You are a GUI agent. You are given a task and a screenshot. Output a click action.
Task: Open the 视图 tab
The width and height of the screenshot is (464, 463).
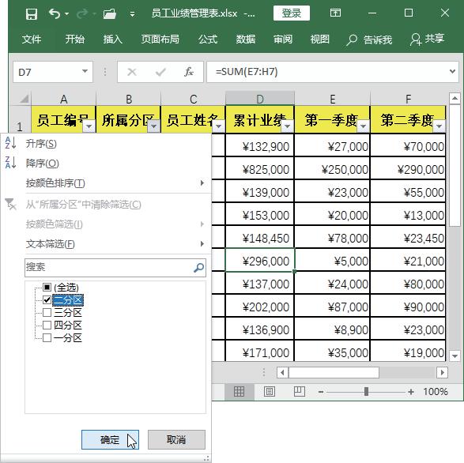[319, 39]
